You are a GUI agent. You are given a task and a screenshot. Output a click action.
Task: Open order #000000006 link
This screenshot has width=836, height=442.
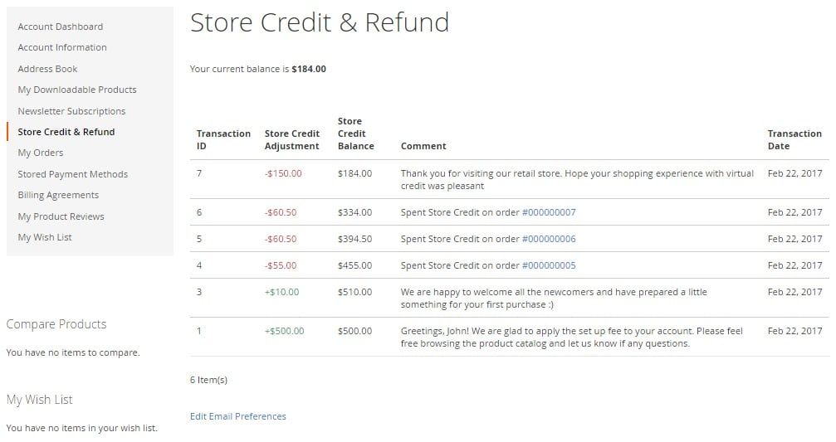tap(549, 239)
